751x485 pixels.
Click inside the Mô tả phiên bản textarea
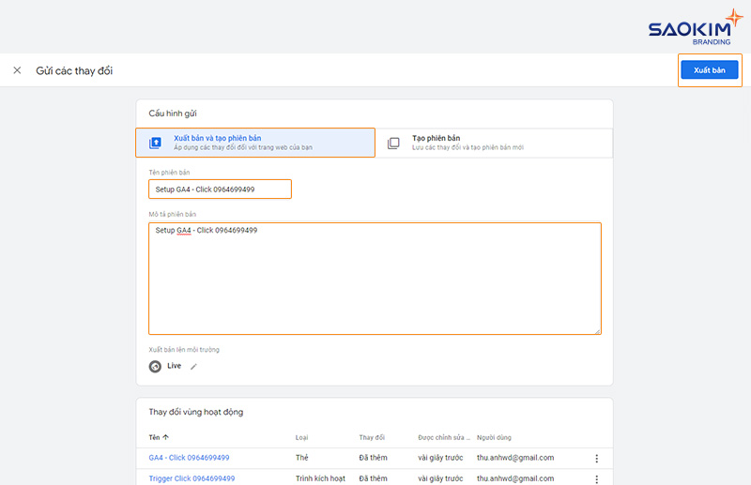(x=375, y=279)
